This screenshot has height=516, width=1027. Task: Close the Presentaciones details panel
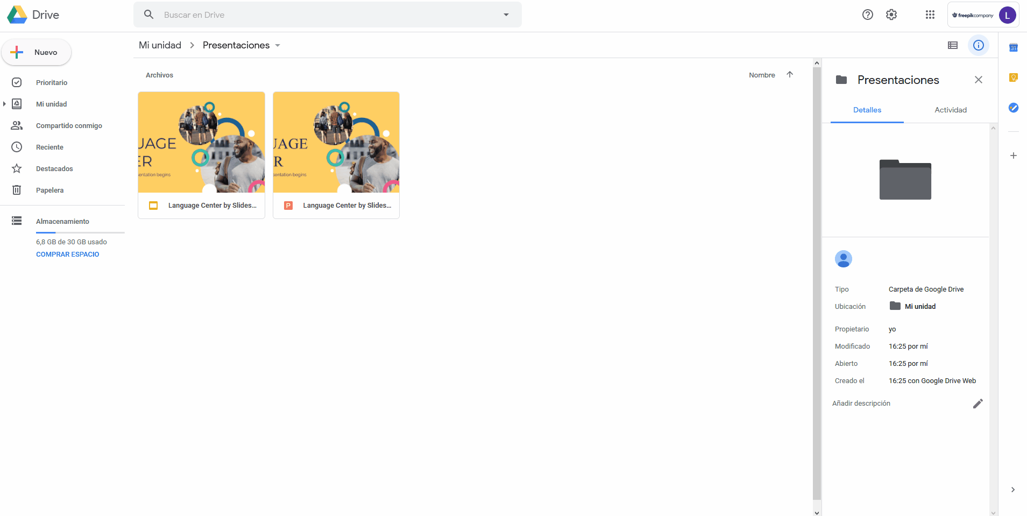point(979,80)
